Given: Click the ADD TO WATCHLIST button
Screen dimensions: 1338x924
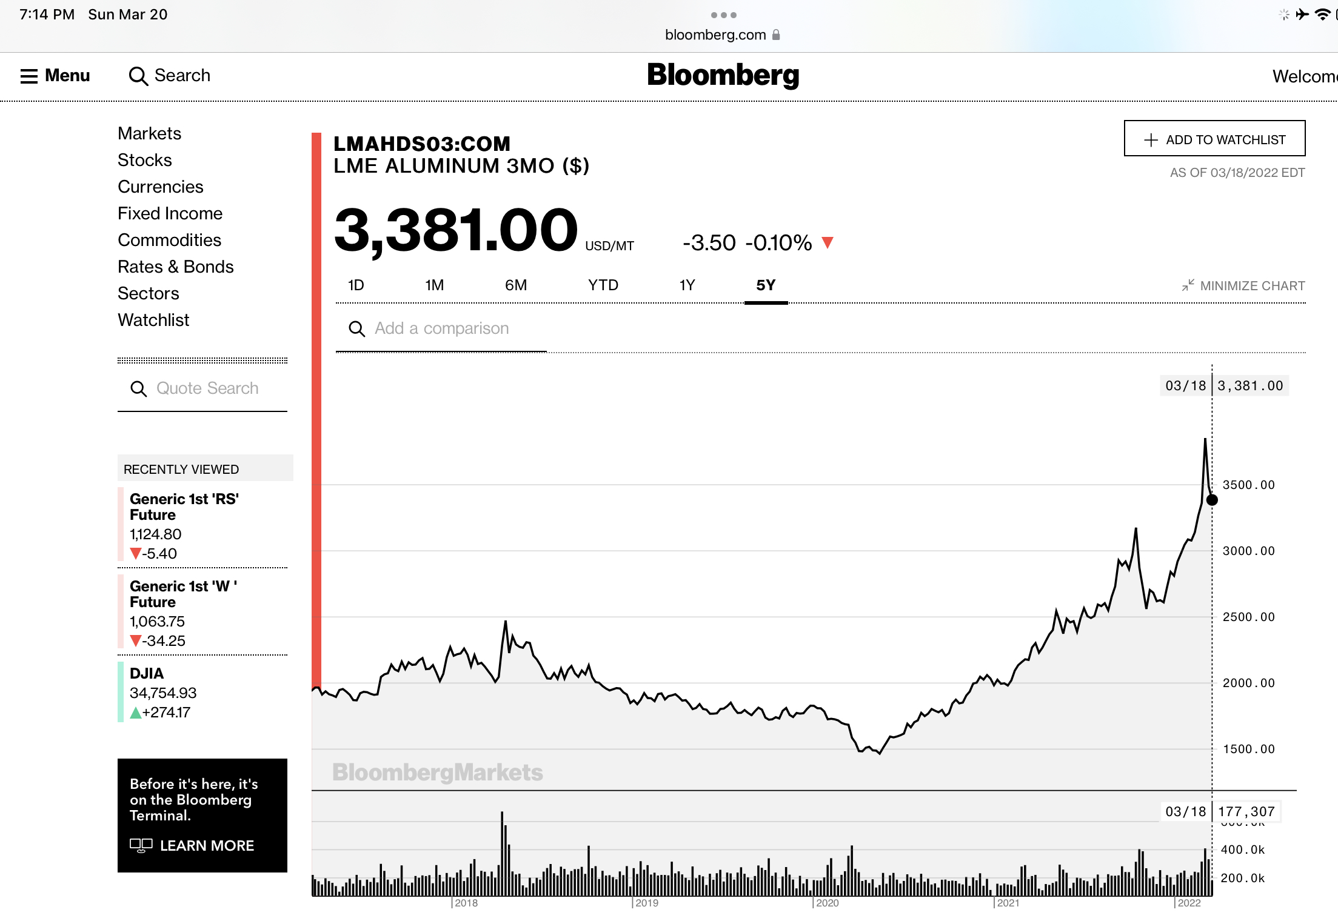Looking at the screenshot, I should tap(1214, 139).
